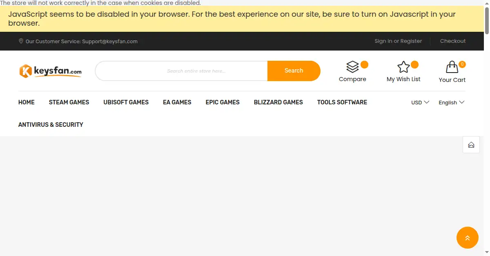Click the Sign in or Register link
Screen dimensions: 490x256
pyautogui.click(x=399, y=41)
